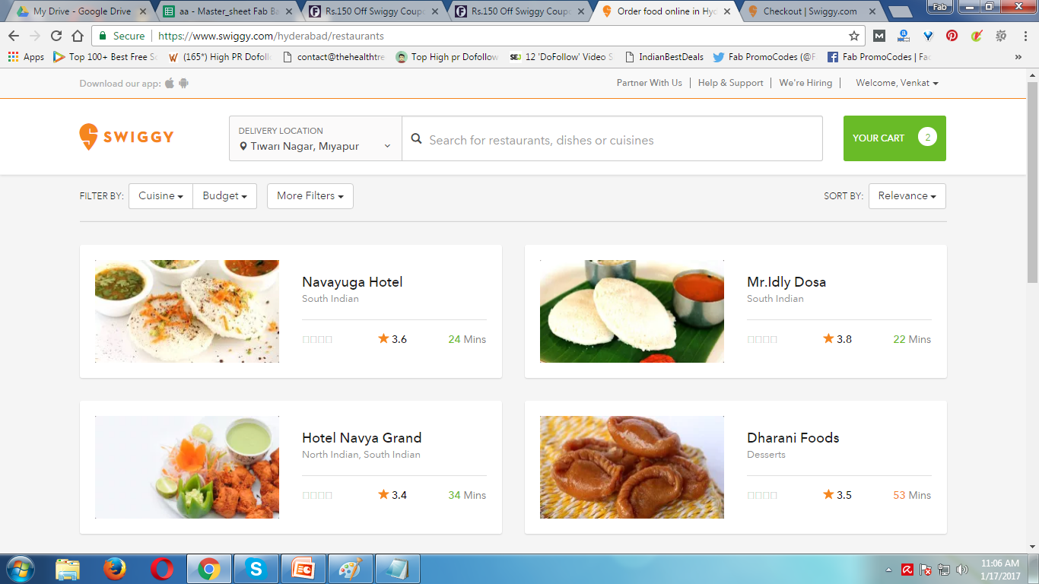This screenshot has width=1039, height=584.
Task: Click Partner With Us link
Action: (x=649, y=83)
